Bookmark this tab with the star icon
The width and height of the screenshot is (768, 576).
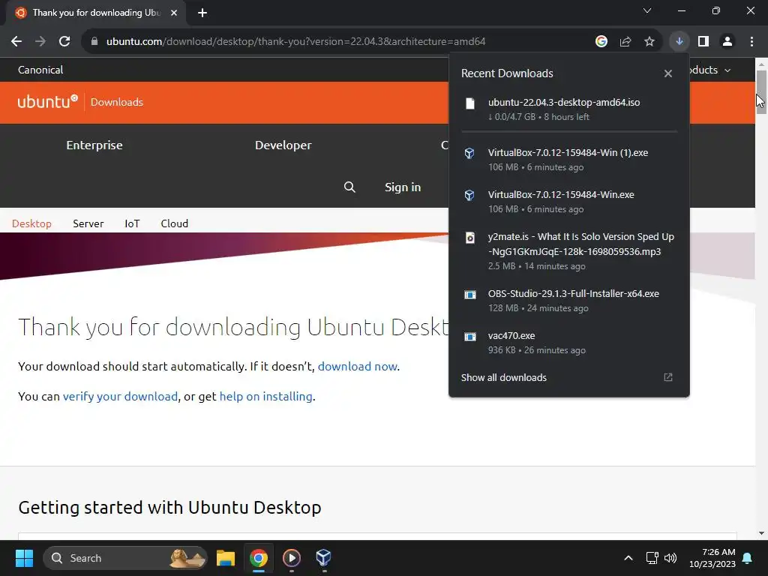point(649,42)
